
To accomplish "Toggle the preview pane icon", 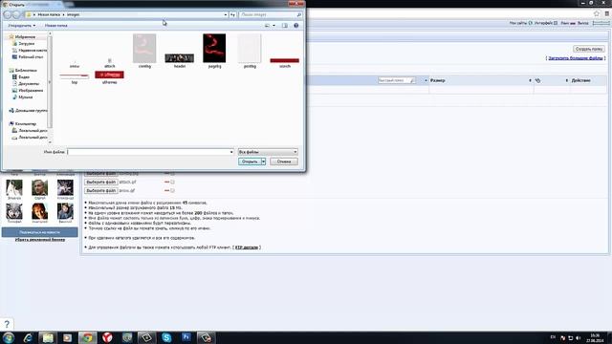I will (x=285, y=26).
